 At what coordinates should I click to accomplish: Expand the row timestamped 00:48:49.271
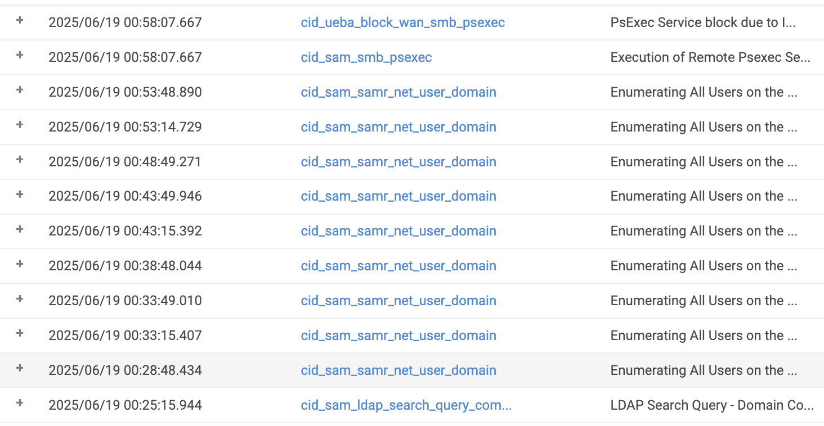click(x=20, y=160)
